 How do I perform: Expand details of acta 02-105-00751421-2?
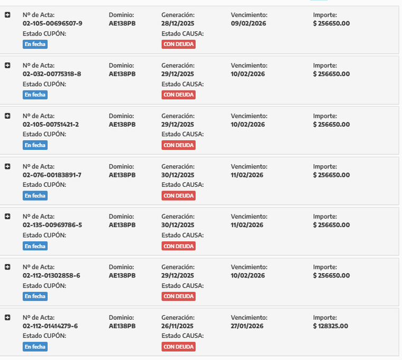(x=7, y=116)
